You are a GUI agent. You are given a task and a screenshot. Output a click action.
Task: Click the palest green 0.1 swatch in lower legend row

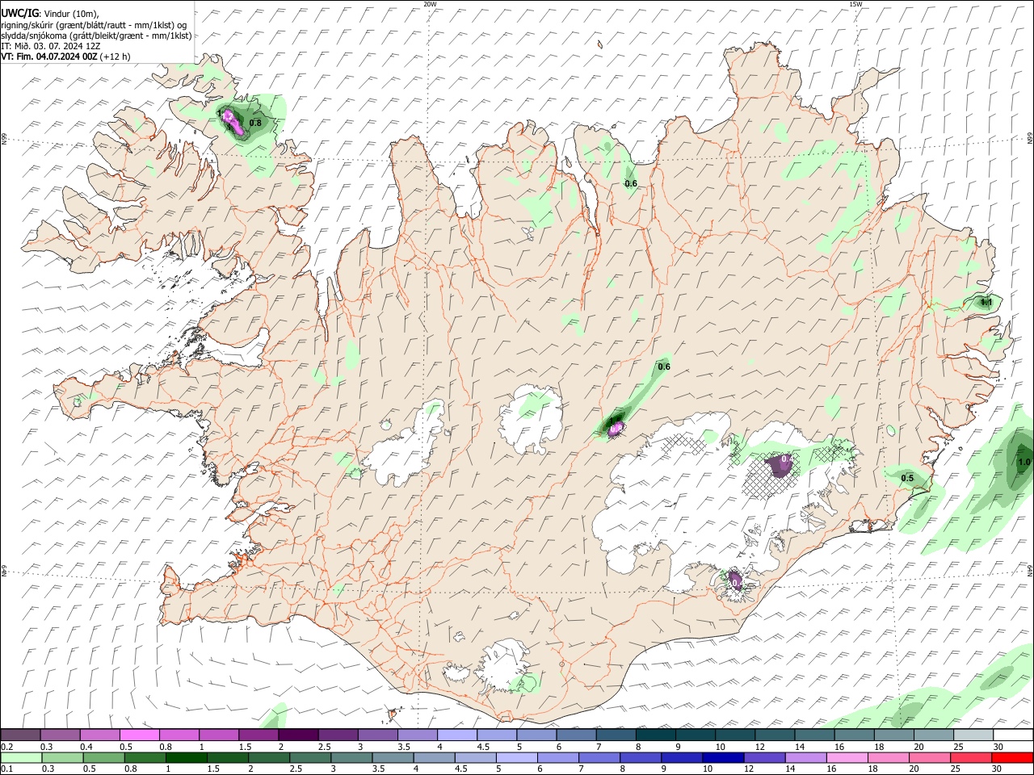click(x=21, y=757)
